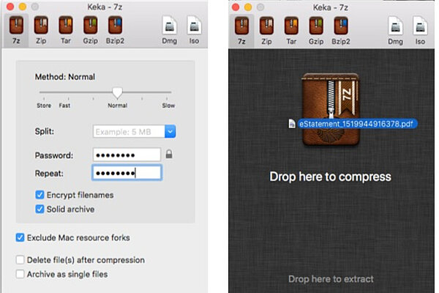Select Bzip2 format in right Keka window
The height and width of the screenshot is (293, 439).
click(341, 31)
